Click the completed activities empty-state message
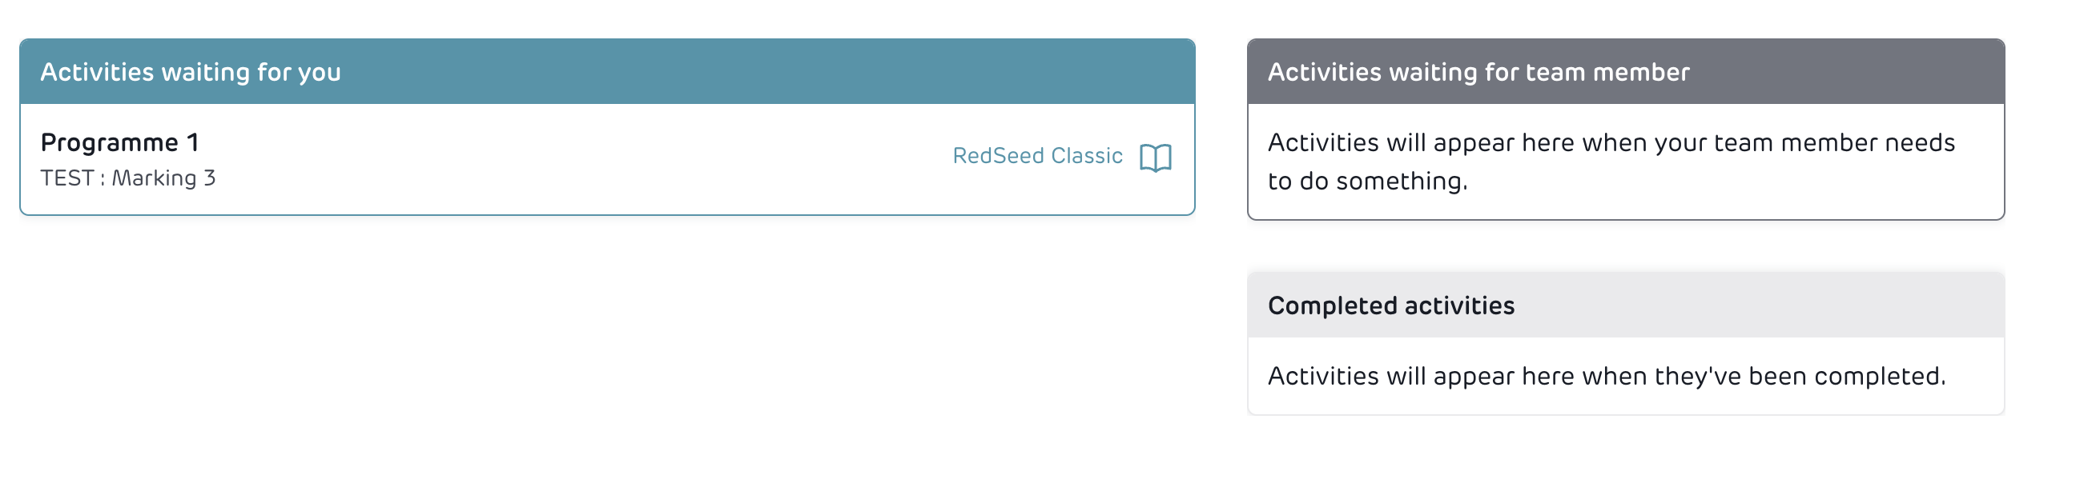 click(1606, 376)
